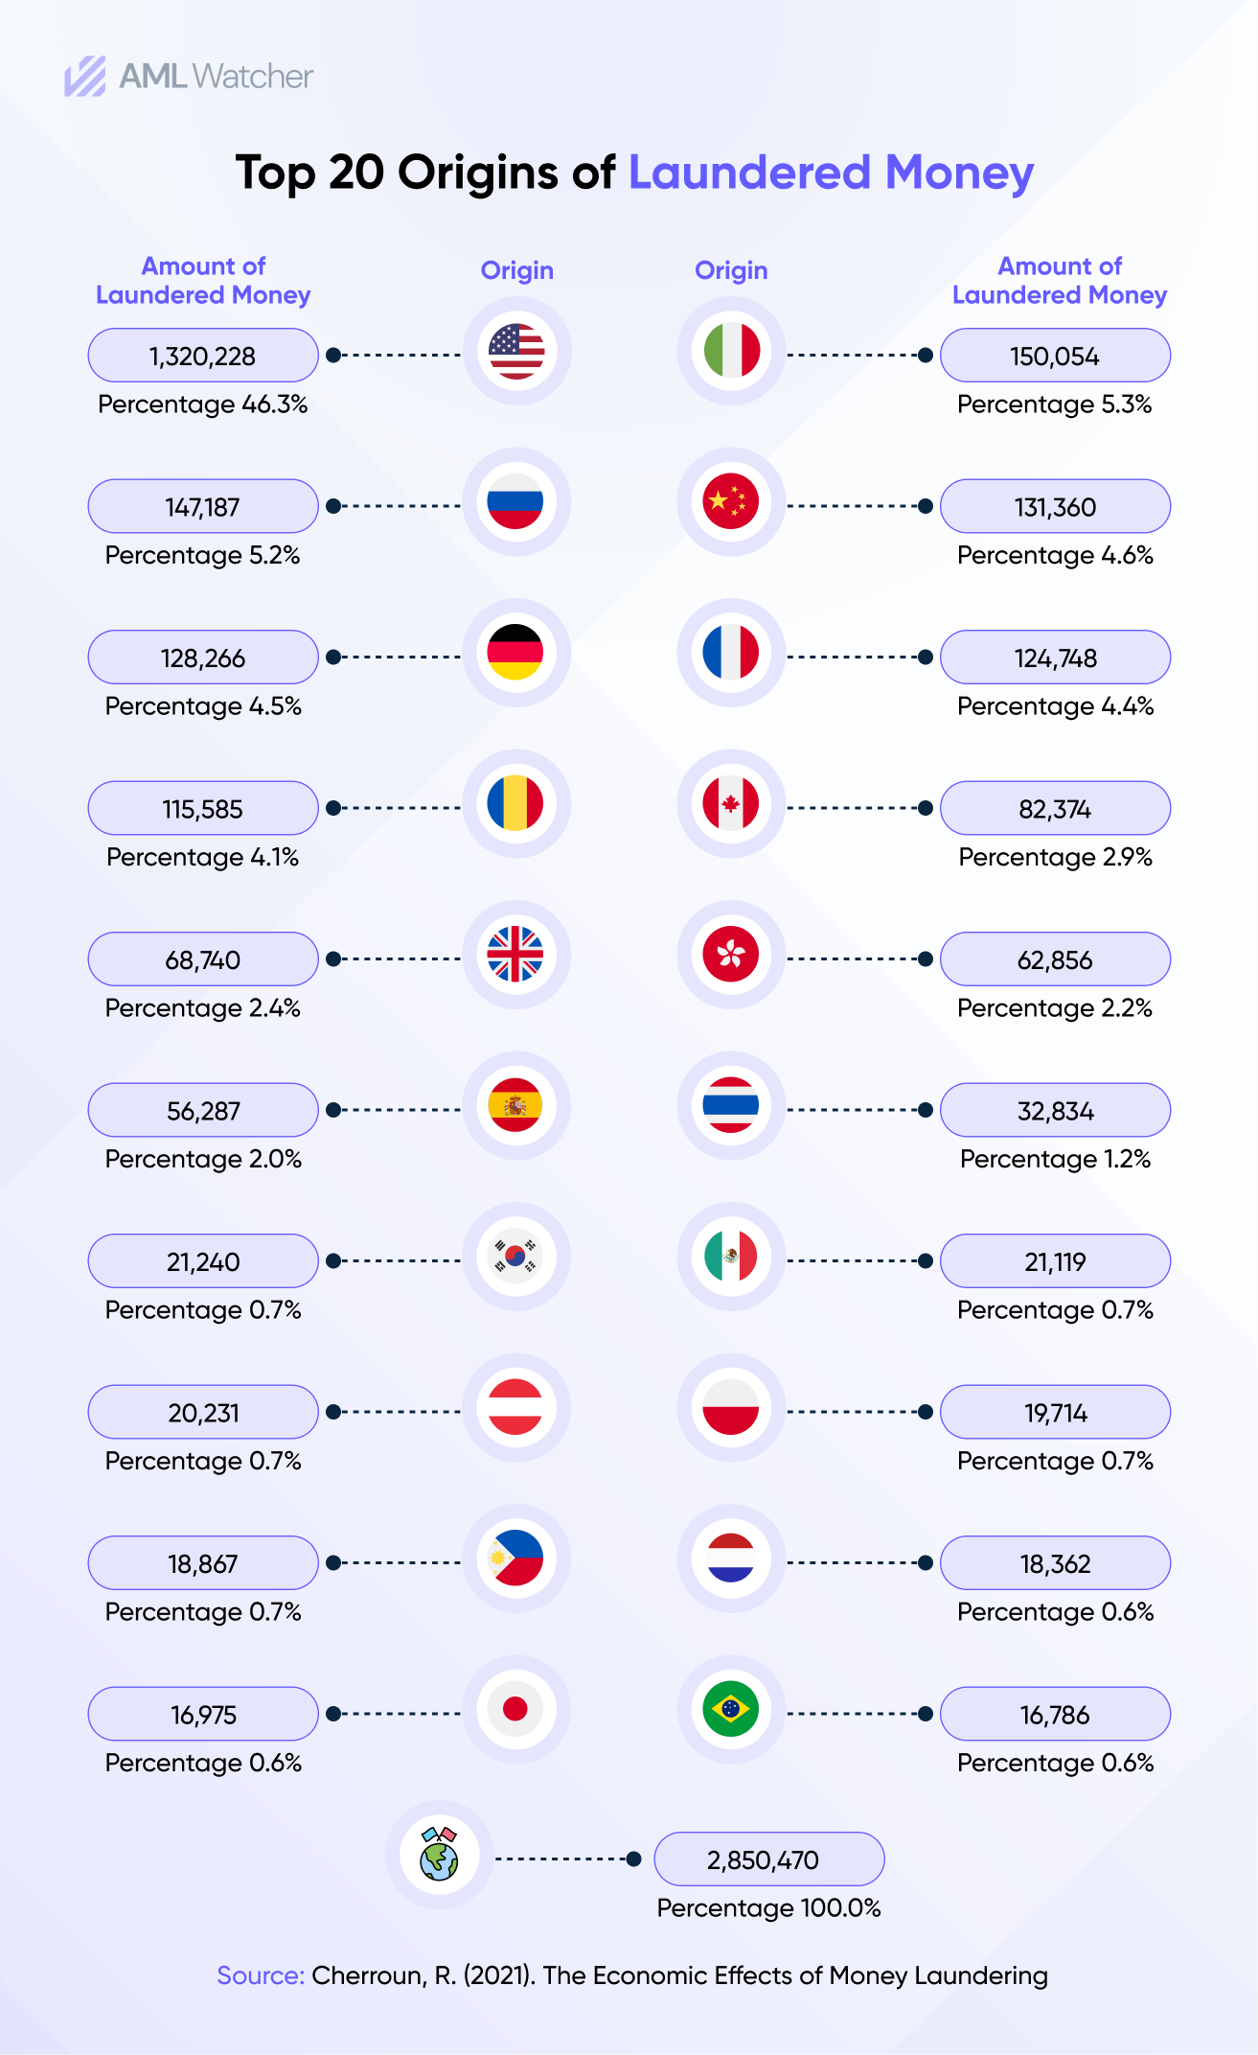
Task: Click the 2,850,470 total amount pill
Action: coord(768,1859)
